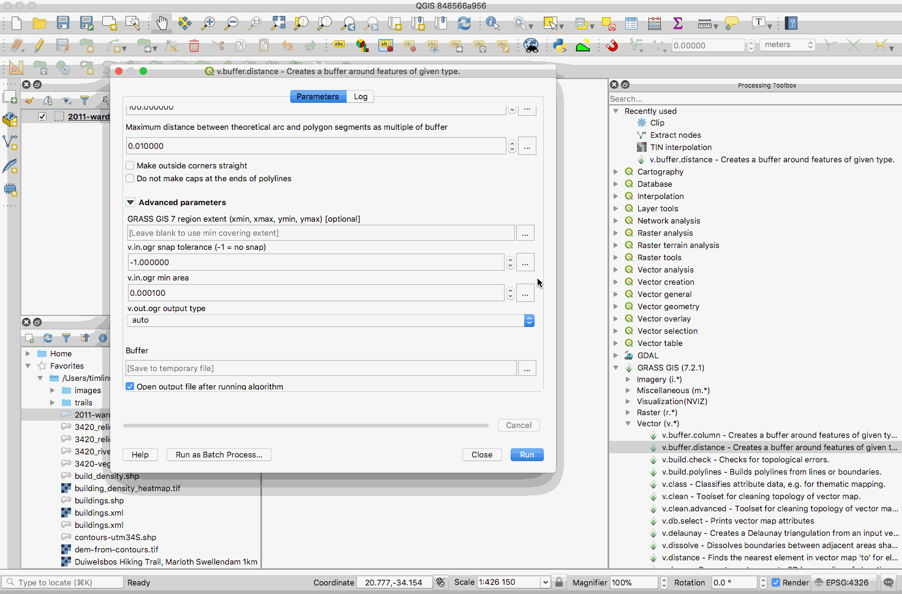Viewport: 902px width, 594px height.
Task: Select Extract nodes in Recently used
Action: click(x=675, y=135)
